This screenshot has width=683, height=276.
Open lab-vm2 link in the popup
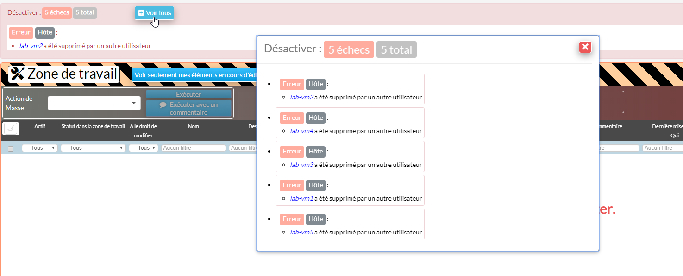[301, 98]
